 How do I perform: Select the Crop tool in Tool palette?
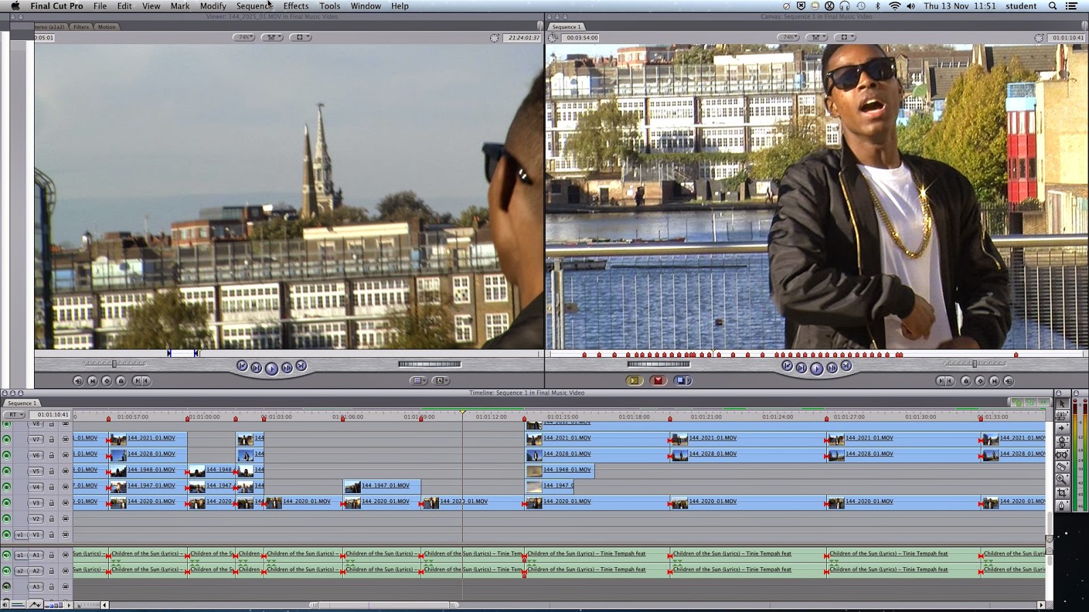pos(1062,492)
